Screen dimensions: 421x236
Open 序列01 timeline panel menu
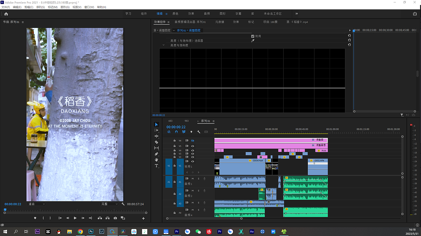click(x=213, y=121)
